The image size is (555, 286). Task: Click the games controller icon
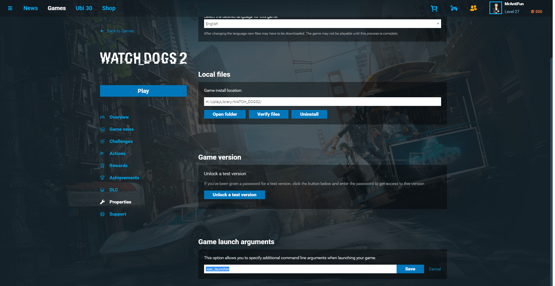(x=454, y=8)
